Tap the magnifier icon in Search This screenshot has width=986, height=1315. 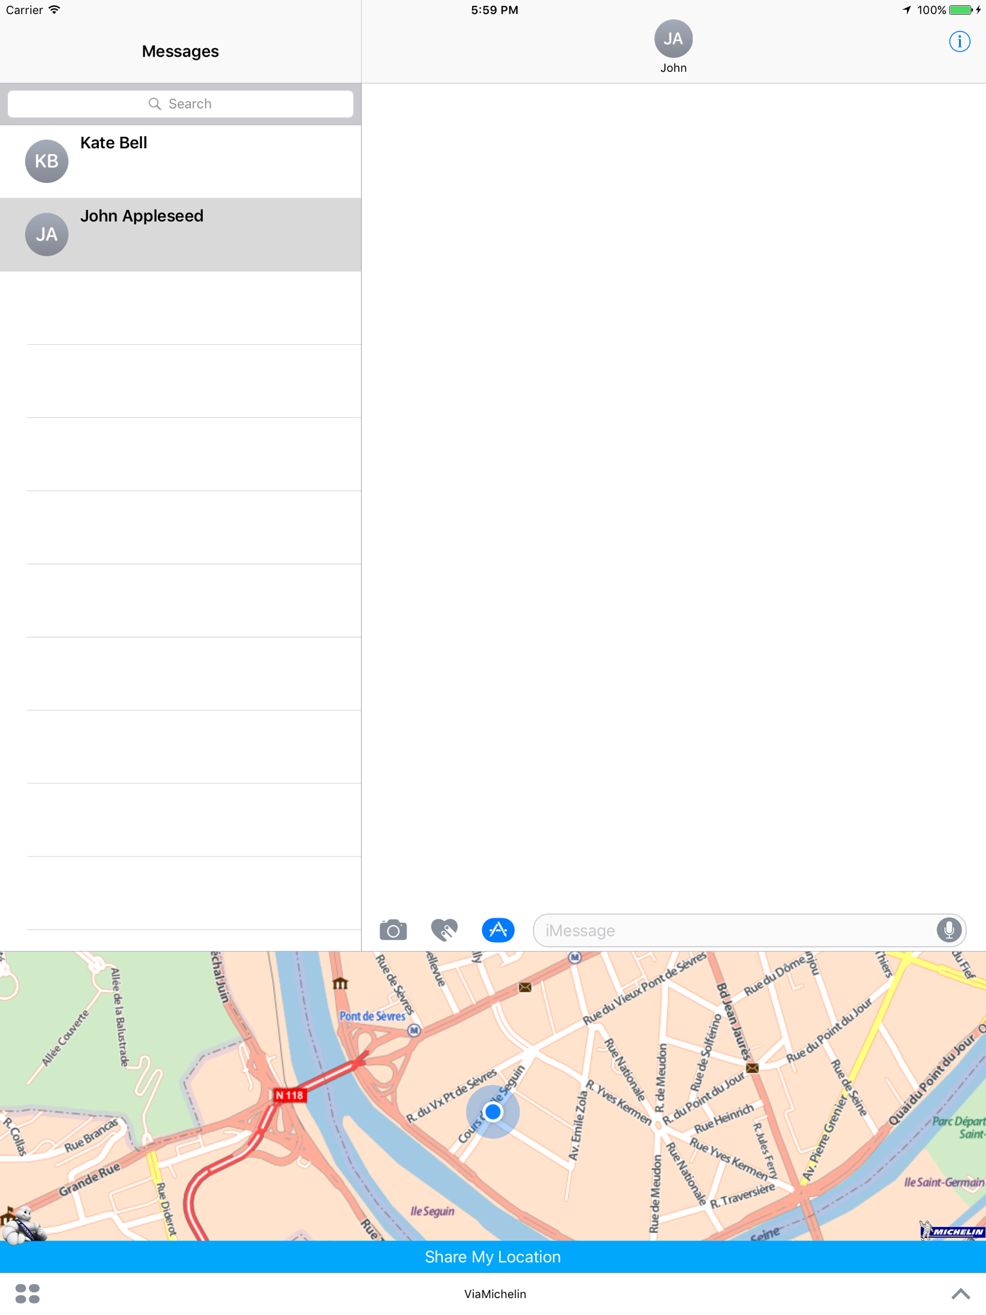coord(155,104)
